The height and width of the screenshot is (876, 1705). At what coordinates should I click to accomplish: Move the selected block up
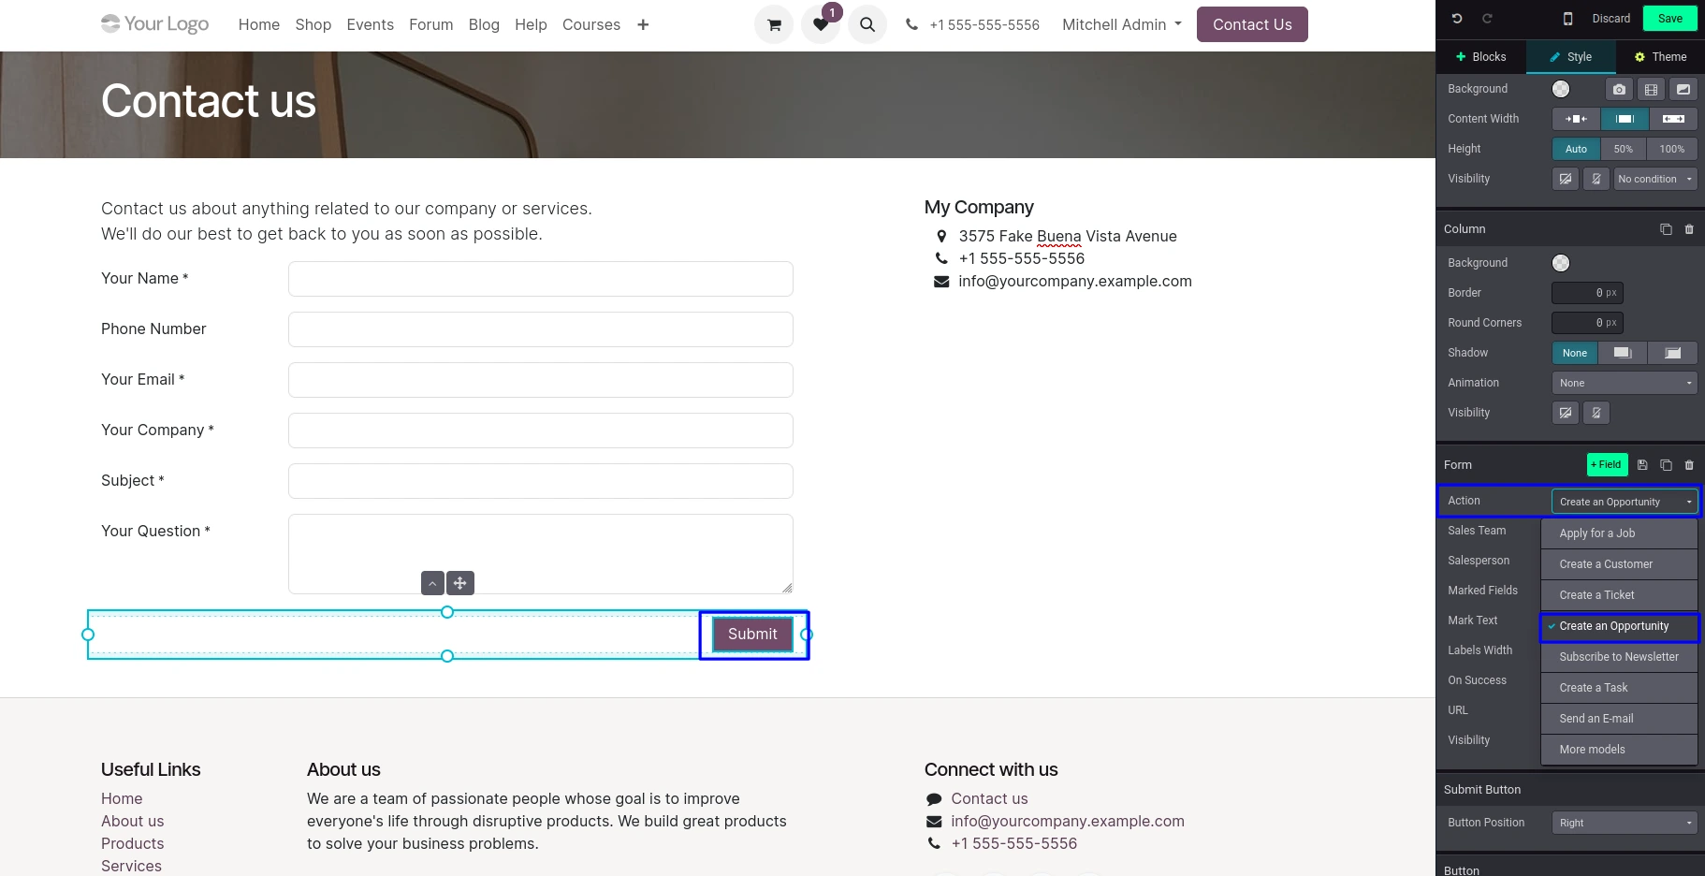pyautogui.click(x=432, y=583)
